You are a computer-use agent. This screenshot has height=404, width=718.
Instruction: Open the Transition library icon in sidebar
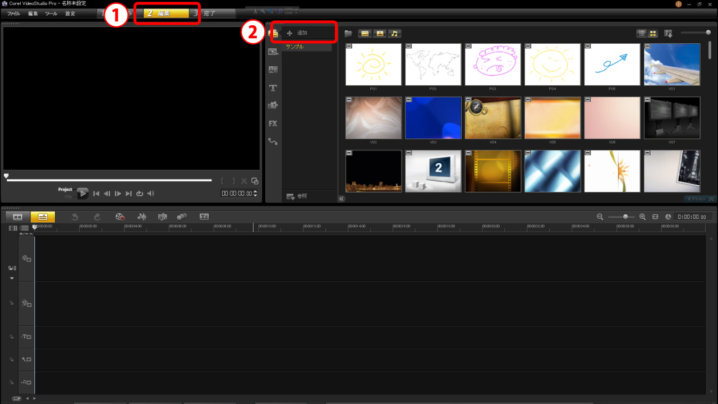(273, 70)
